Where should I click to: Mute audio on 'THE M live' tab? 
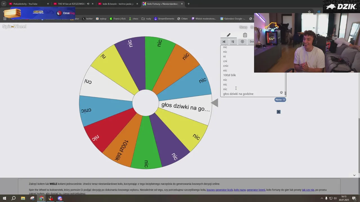pyautogui.click(x=88, y=4)
